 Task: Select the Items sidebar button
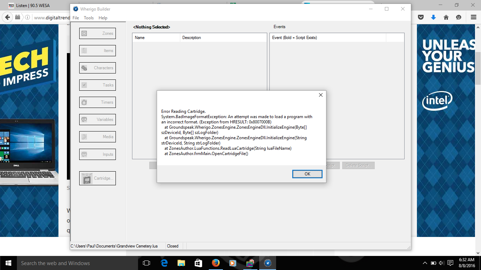pyautogui.click(x=98, y=51)
